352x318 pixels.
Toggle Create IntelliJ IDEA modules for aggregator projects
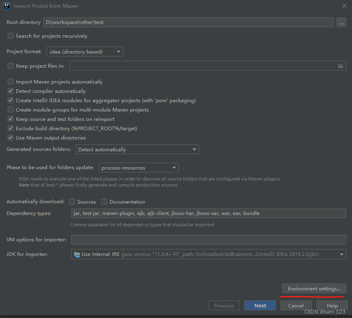tap(11, 100)
